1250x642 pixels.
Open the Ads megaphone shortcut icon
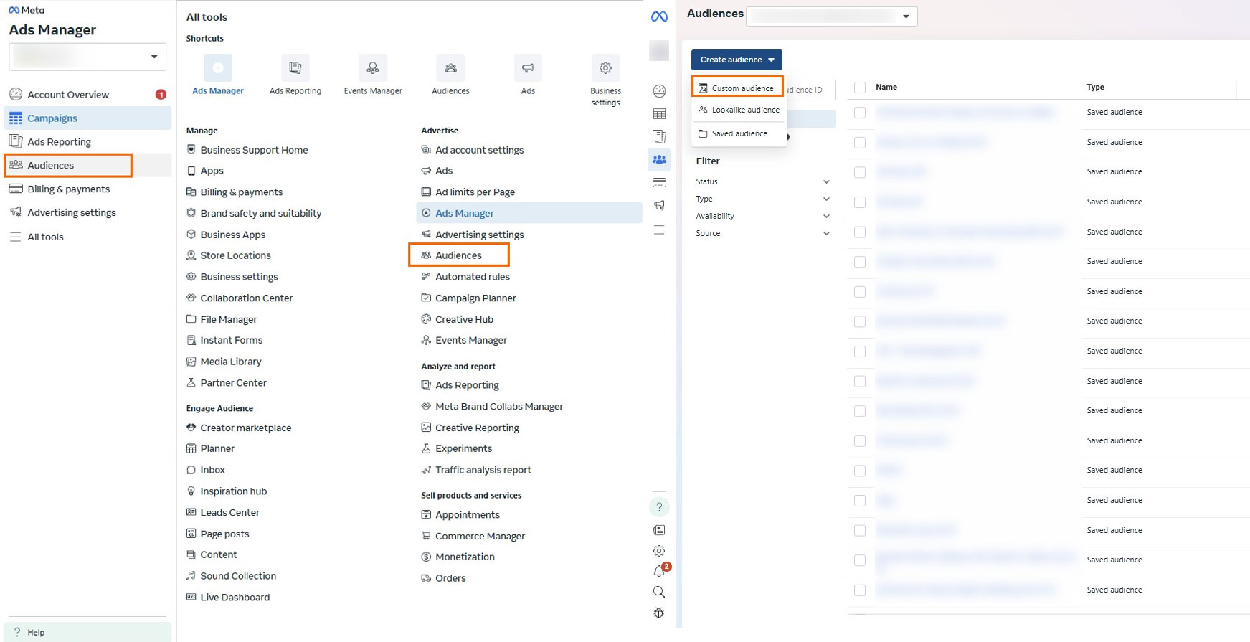coord(528,68)
